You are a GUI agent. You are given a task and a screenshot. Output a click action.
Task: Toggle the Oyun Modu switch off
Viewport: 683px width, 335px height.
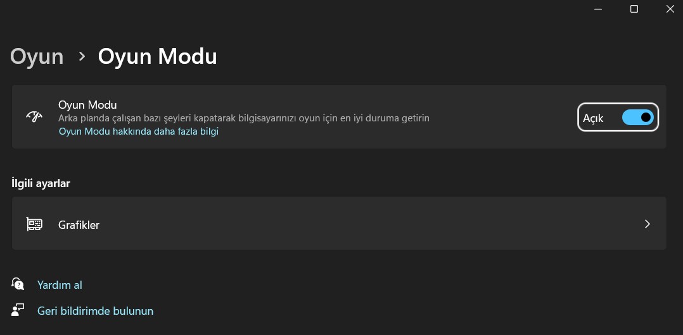click(637, 118)
